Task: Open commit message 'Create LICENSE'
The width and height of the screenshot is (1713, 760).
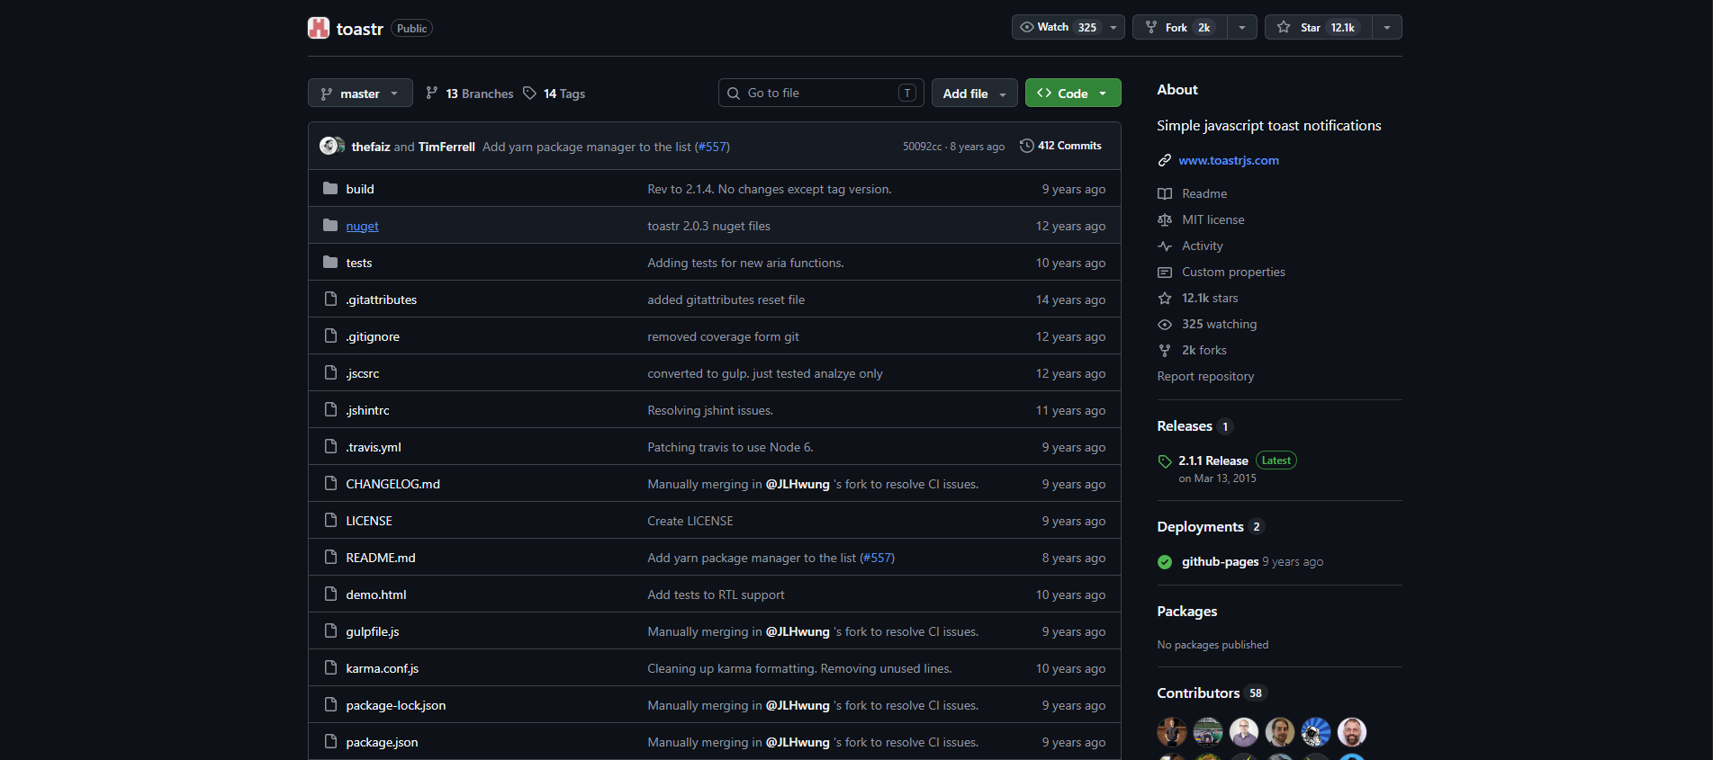Action: 690,521
